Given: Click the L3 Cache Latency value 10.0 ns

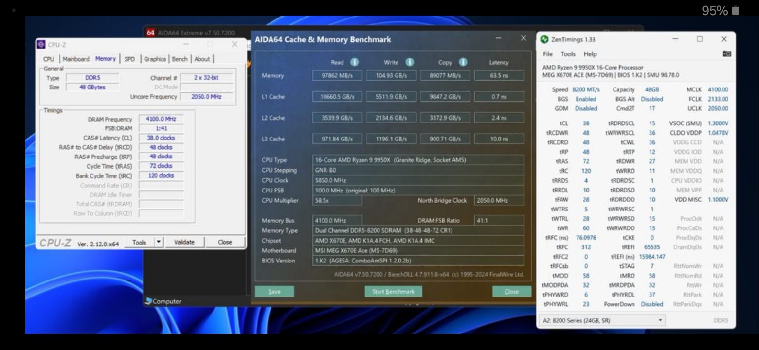Looking at the screenshot, I should coord(499,139).
